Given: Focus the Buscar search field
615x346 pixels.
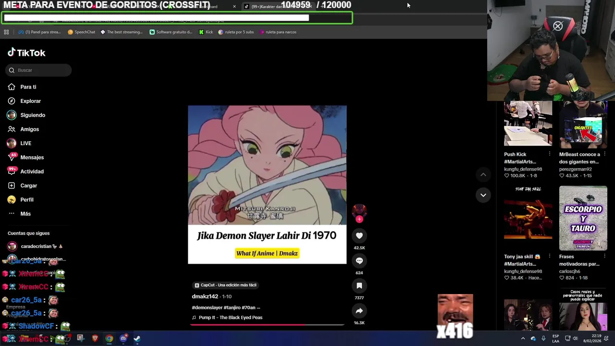Looking at the screenshot, I should click(x=38, y=70).
